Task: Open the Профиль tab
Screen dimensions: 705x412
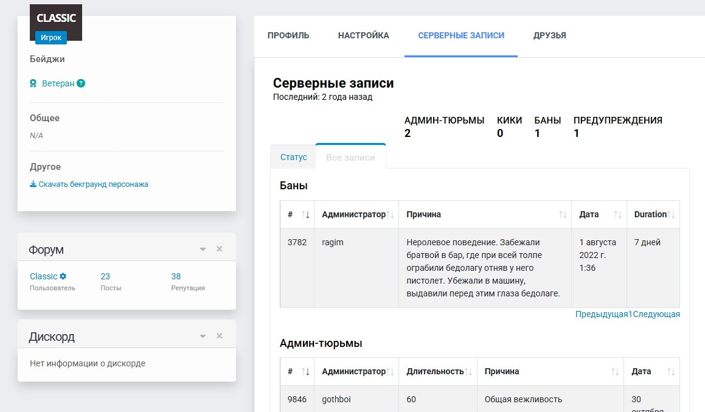Action: click(288, 35)
